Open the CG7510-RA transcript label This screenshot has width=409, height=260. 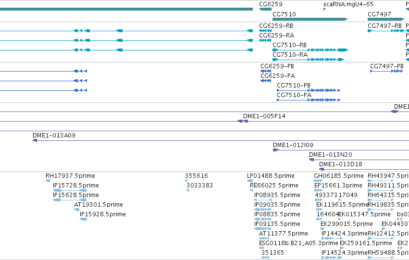[290, 55]
